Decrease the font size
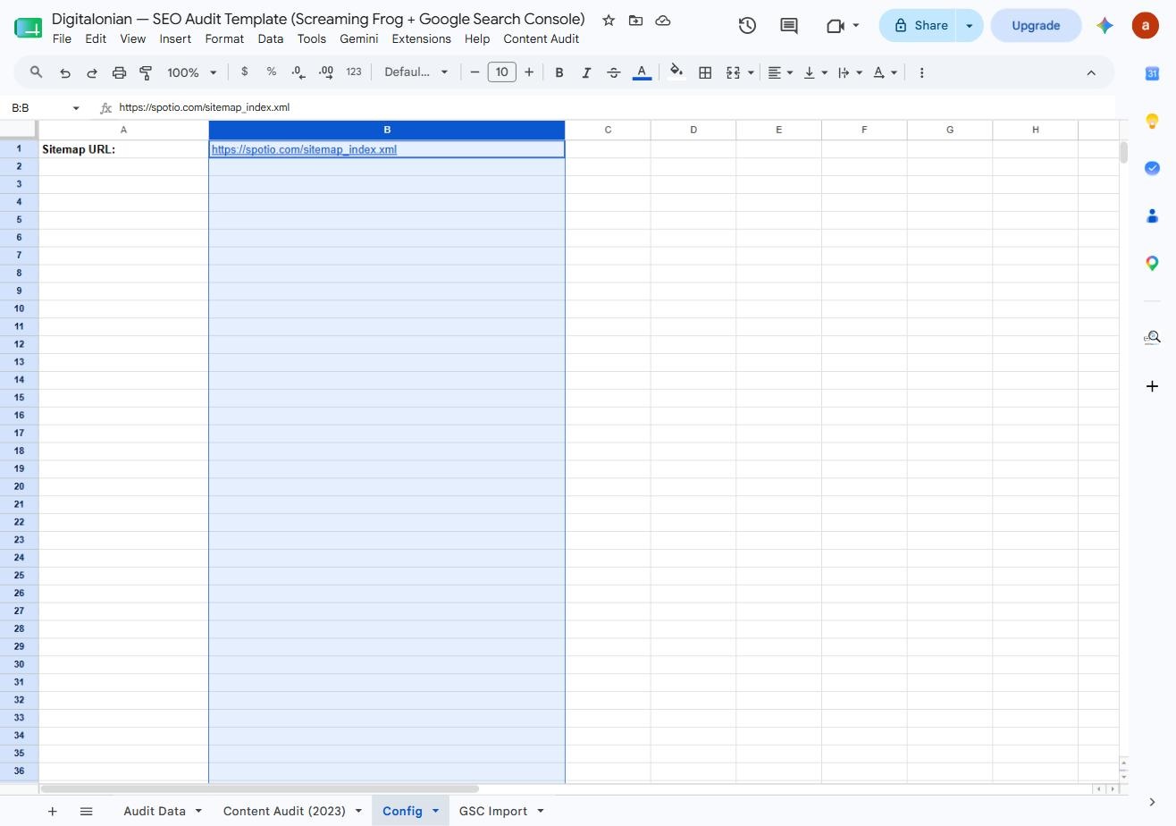This screenshot has width=1176, height=826. [x=475, y=72]
